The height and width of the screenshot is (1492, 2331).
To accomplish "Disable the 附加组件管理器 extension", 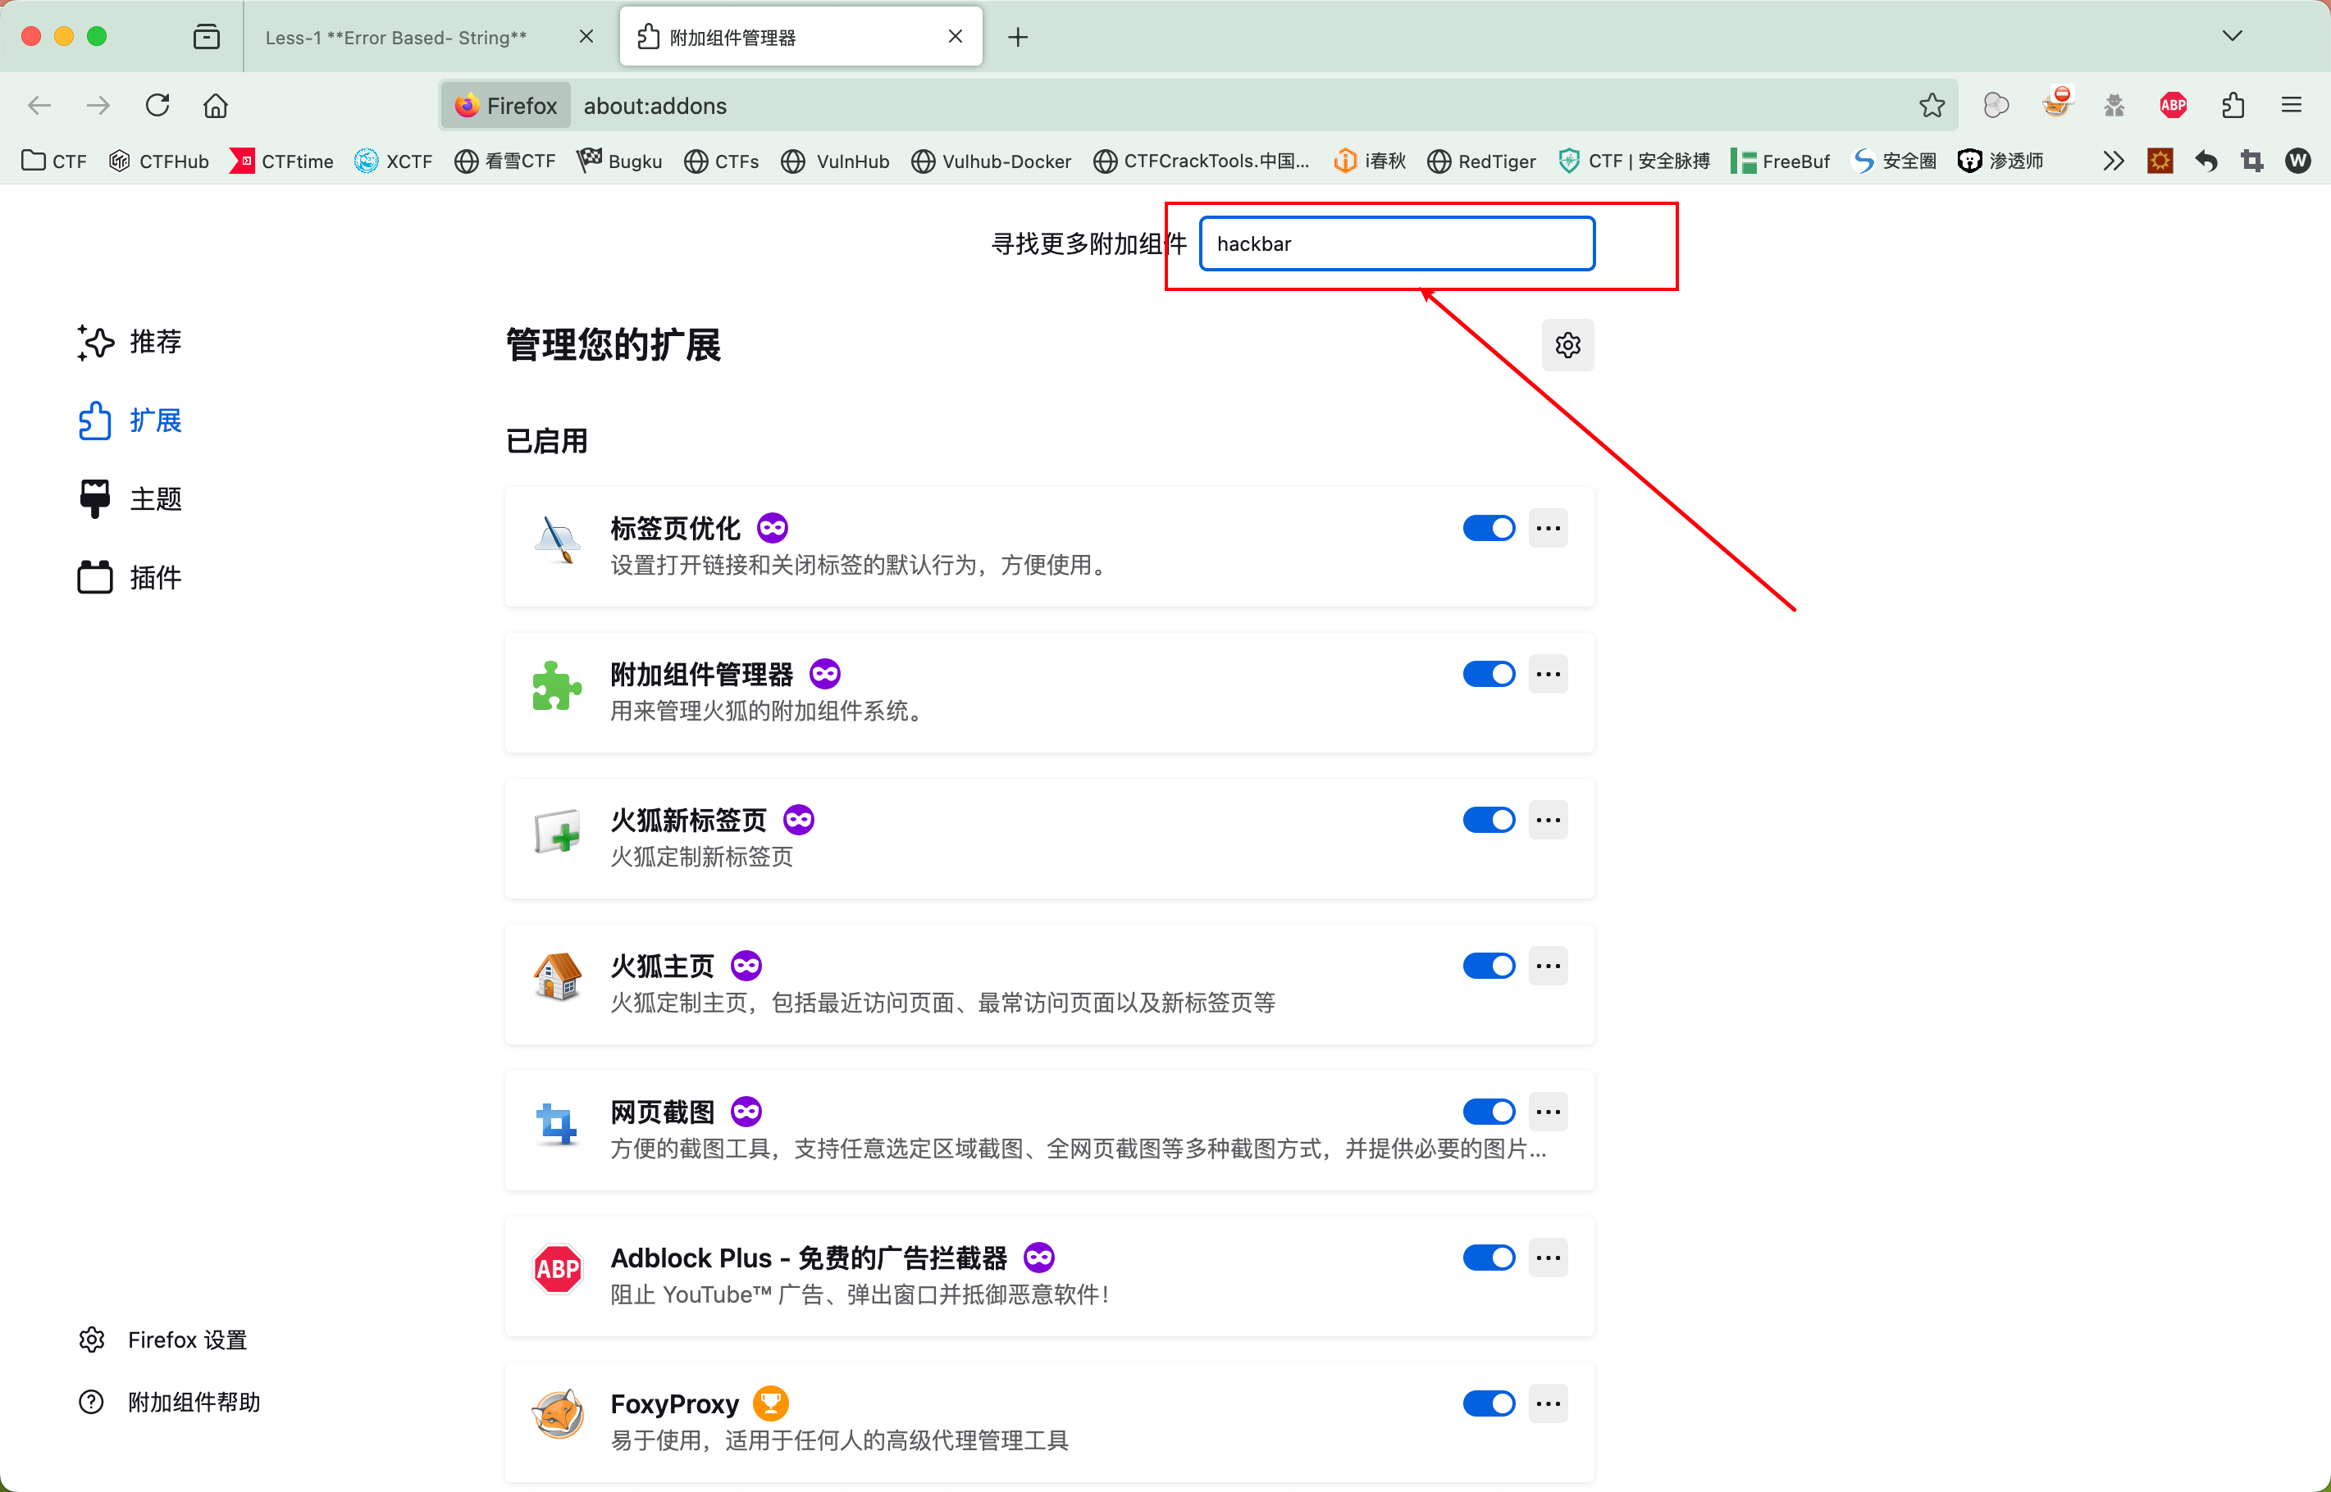I will (1489, 675).
